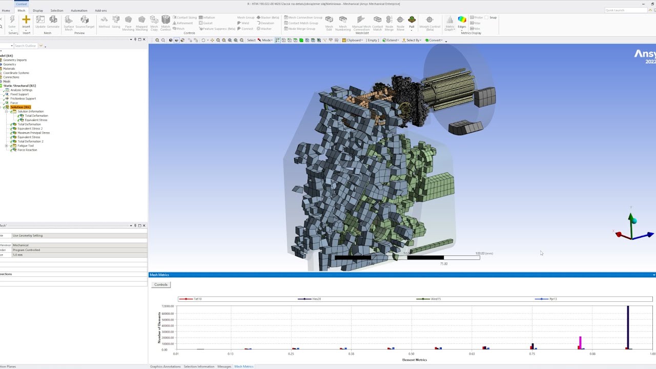Select the Fixed Support tree item
The width and height of the screenshot is (656, 369).
19,94
